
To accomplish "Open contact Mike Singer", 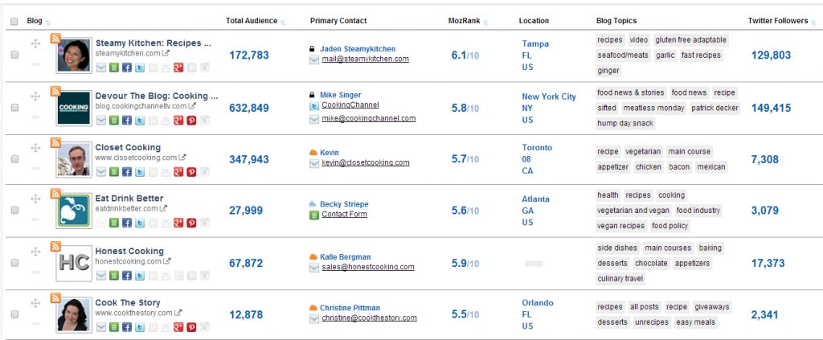I will [x=341, y=95].
